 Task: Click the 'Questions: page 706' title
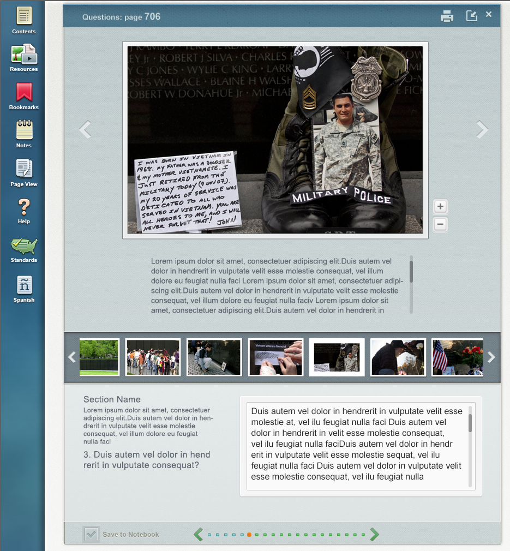coord(121,16)
